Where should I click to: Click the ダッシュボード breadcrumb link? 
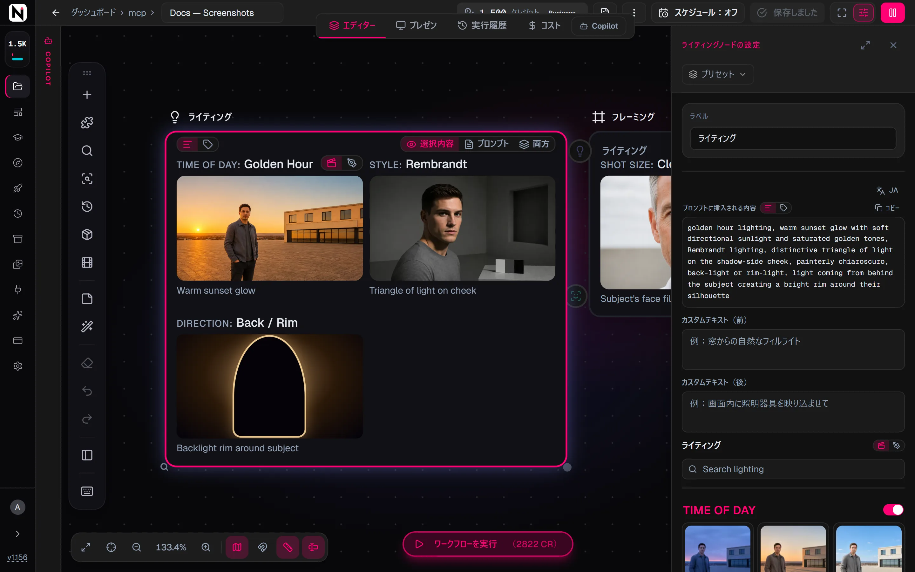pos(93,13)
